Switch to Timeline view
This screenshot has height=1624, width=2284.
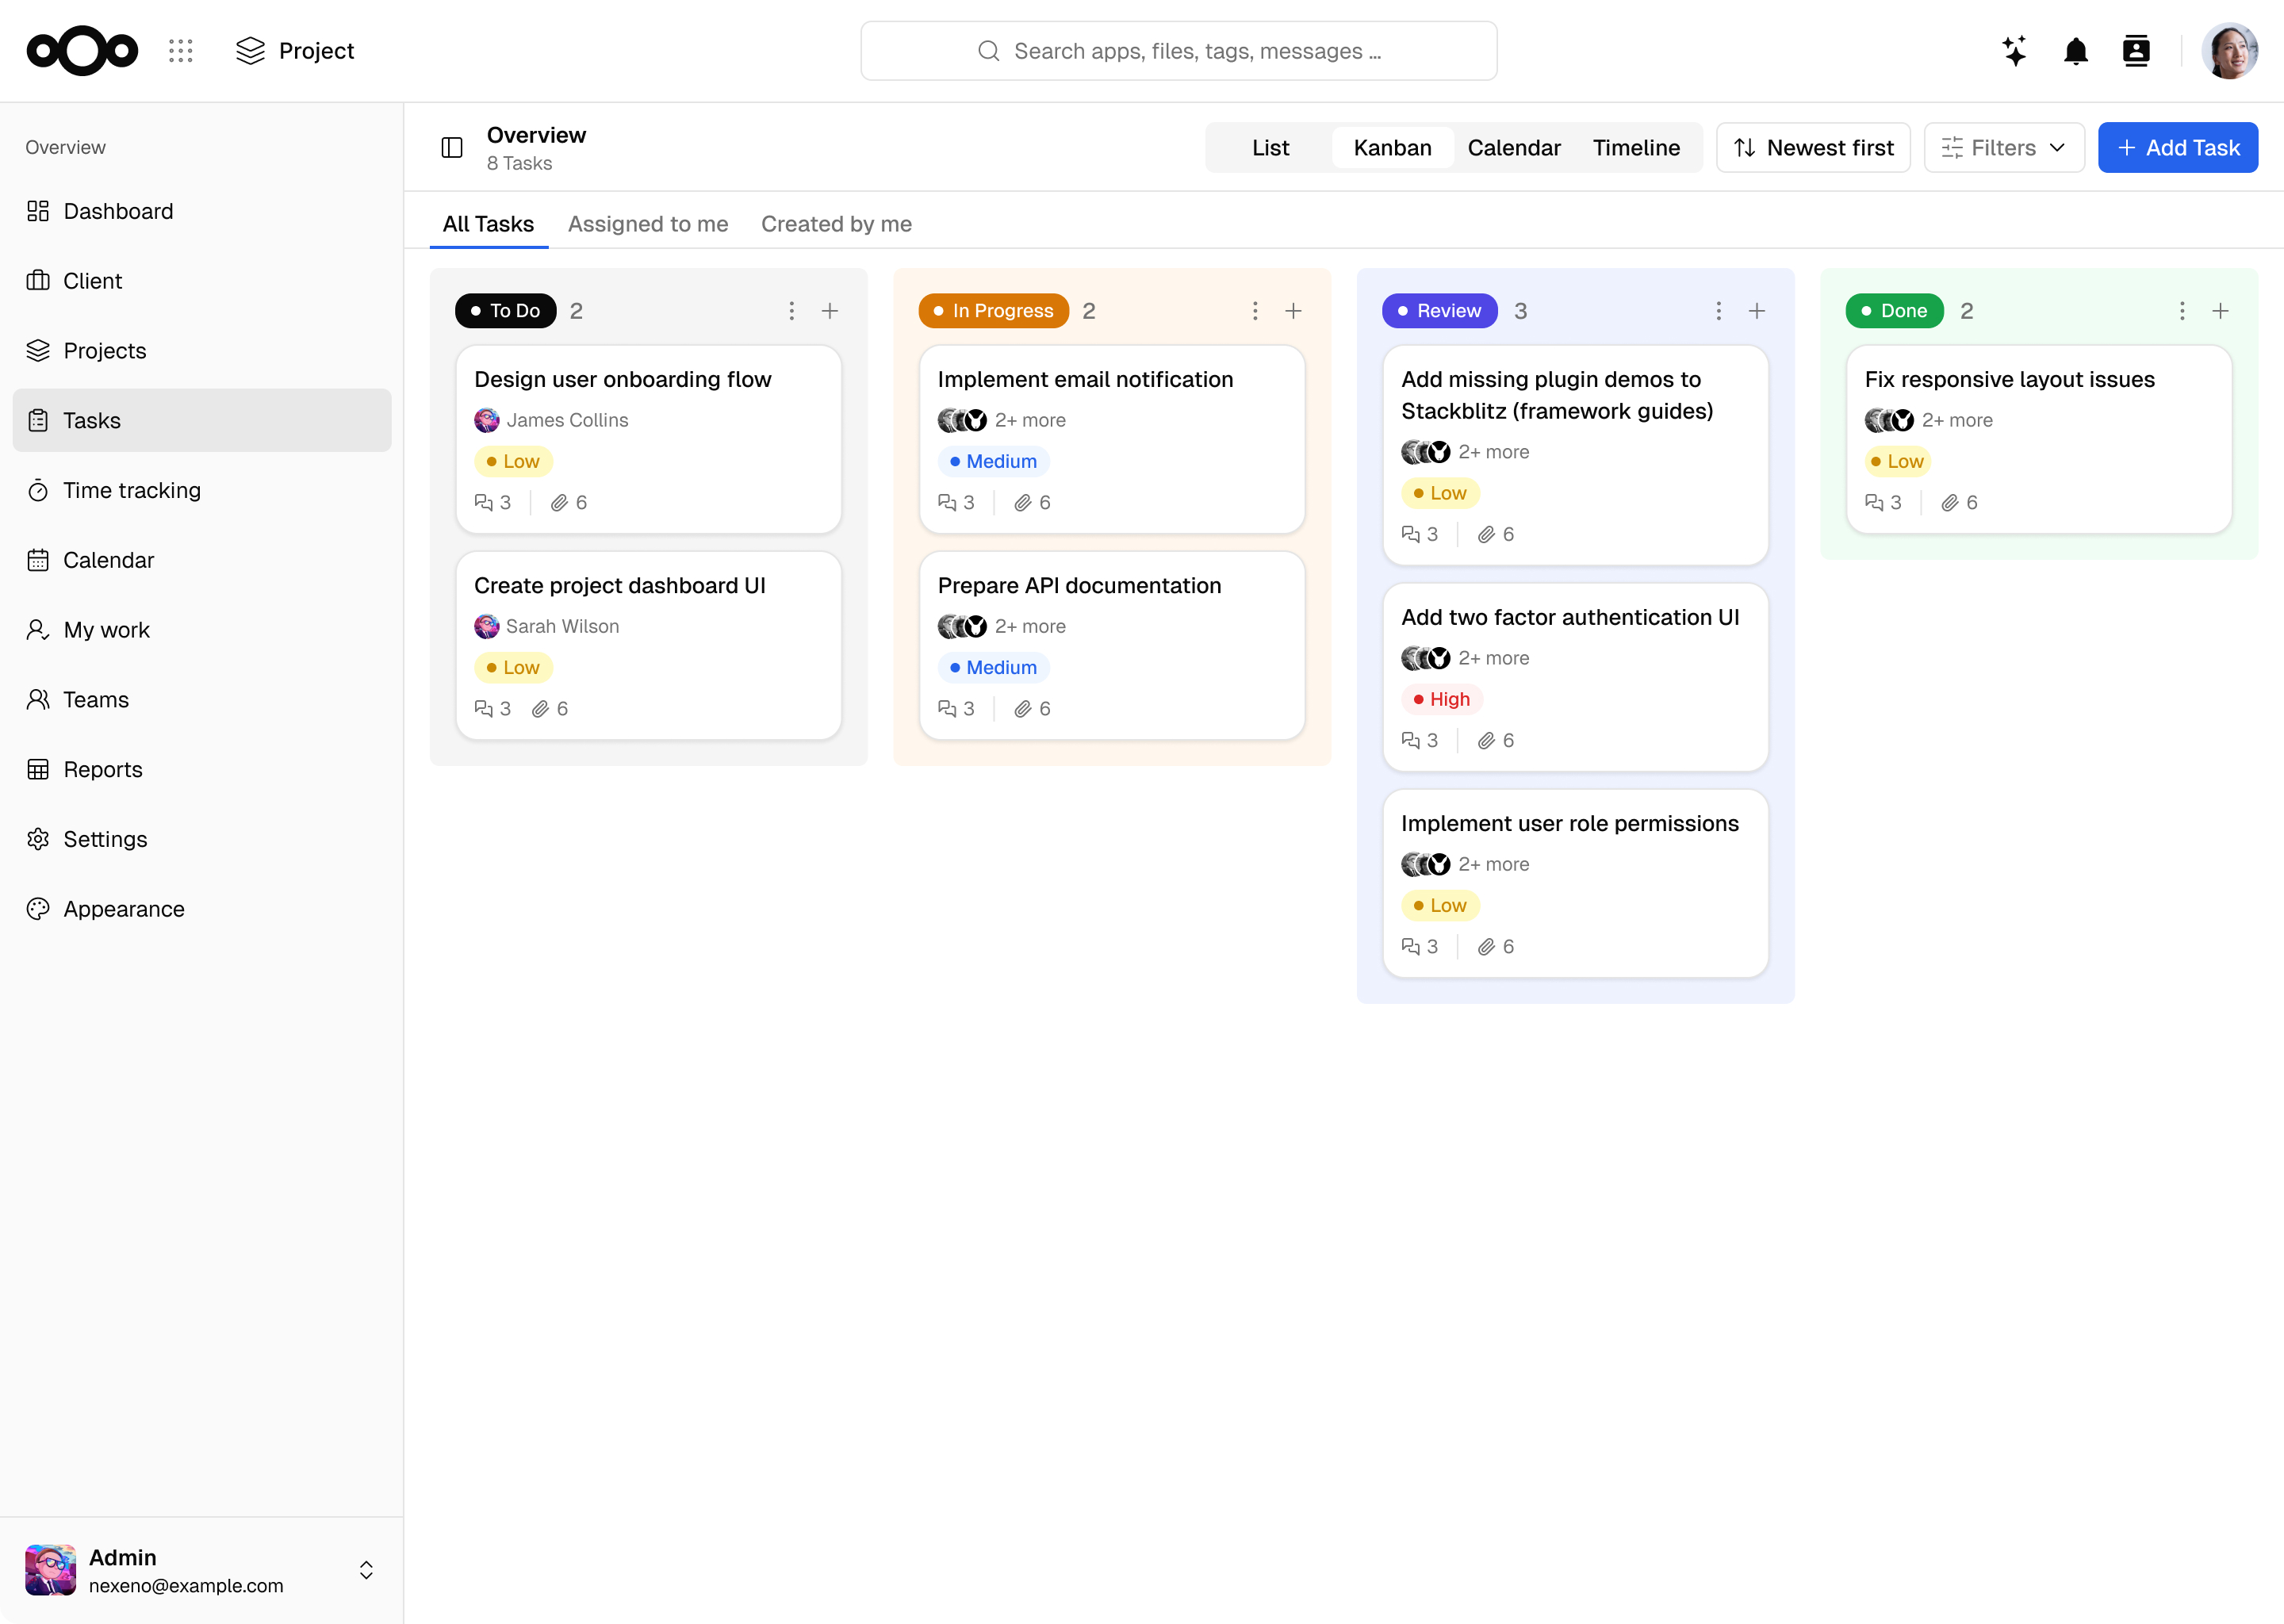point(1636,148)
